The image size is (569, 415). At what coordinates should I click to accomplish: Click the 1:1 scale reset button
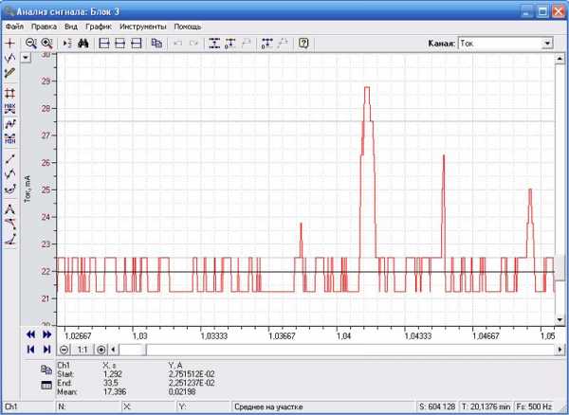pyautogui.click(x=83, y=350)
